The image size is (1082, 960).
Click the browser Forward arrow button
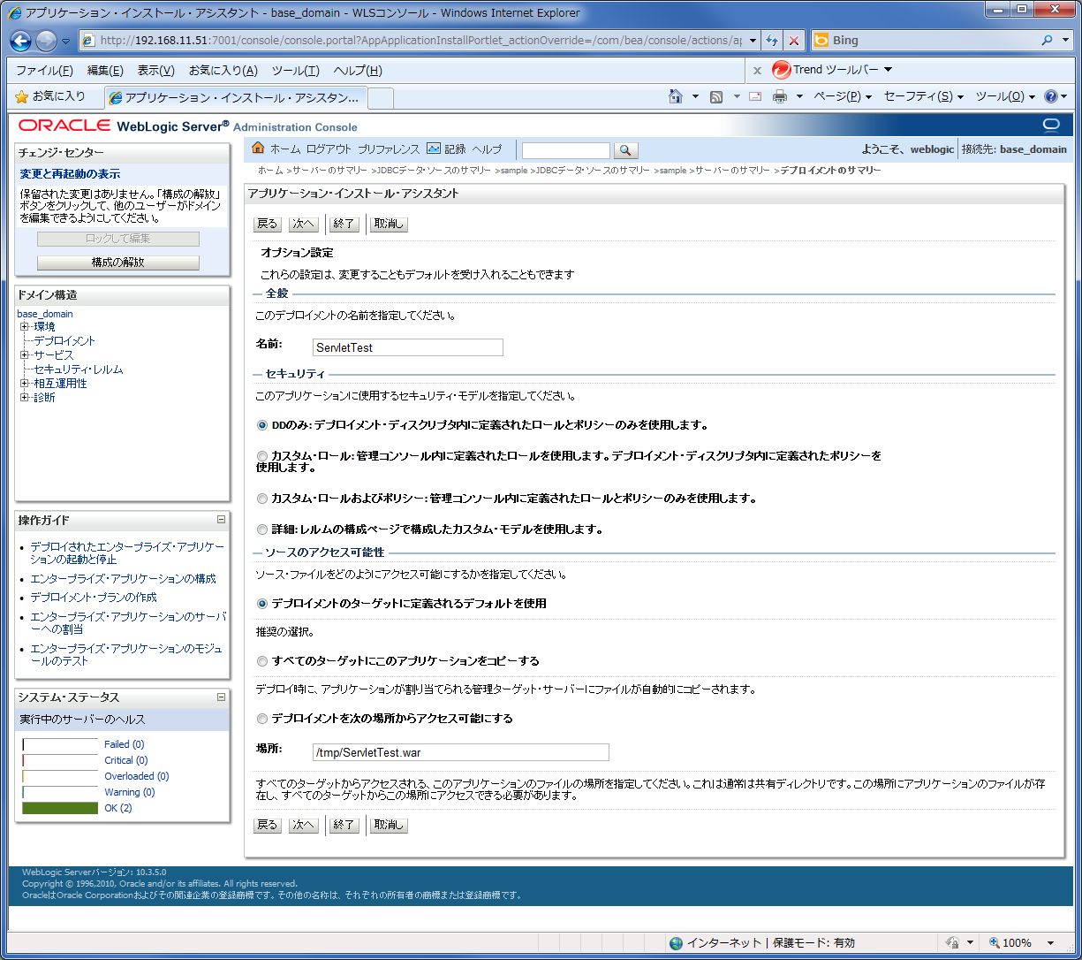[x=46, y=41]
